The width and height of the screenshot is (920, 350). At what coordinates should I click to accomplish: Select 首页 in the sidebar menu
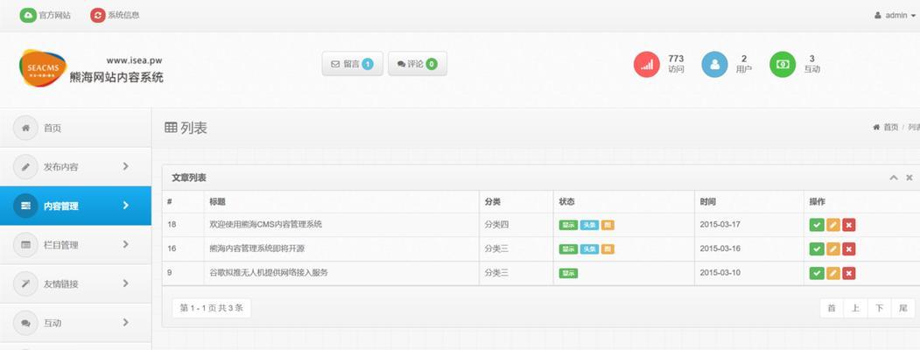(75, 128)
